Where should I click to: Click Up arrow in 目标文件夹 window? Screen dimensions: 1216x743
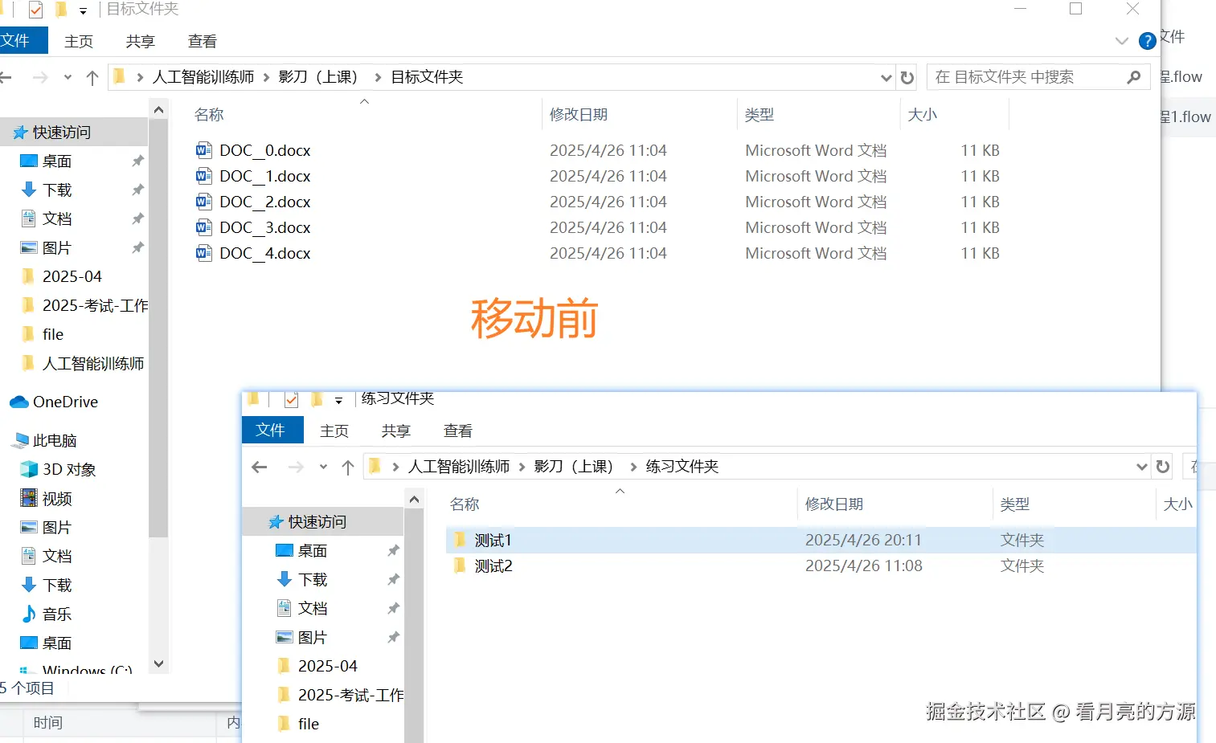92,77
